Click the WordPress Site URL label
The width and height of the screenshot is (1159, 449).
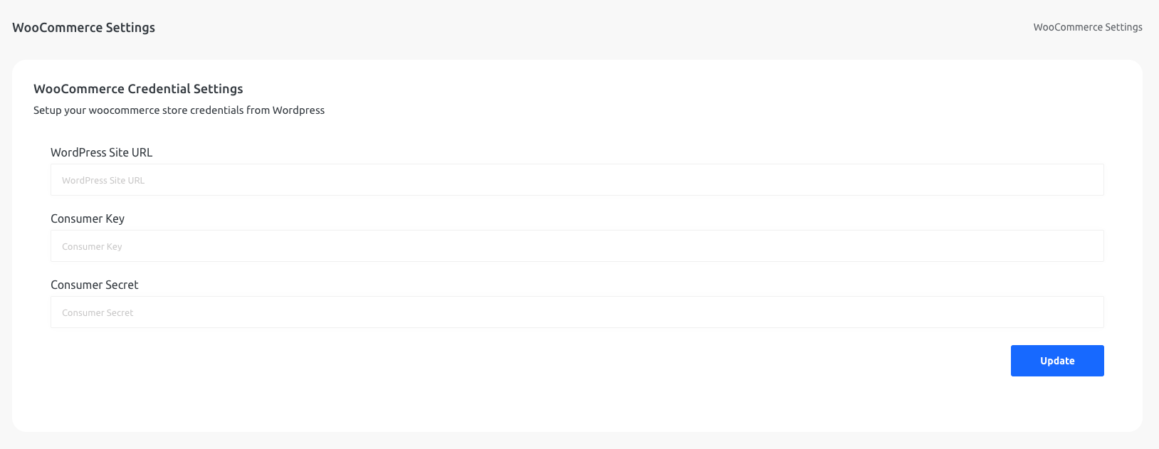(101, 152)
